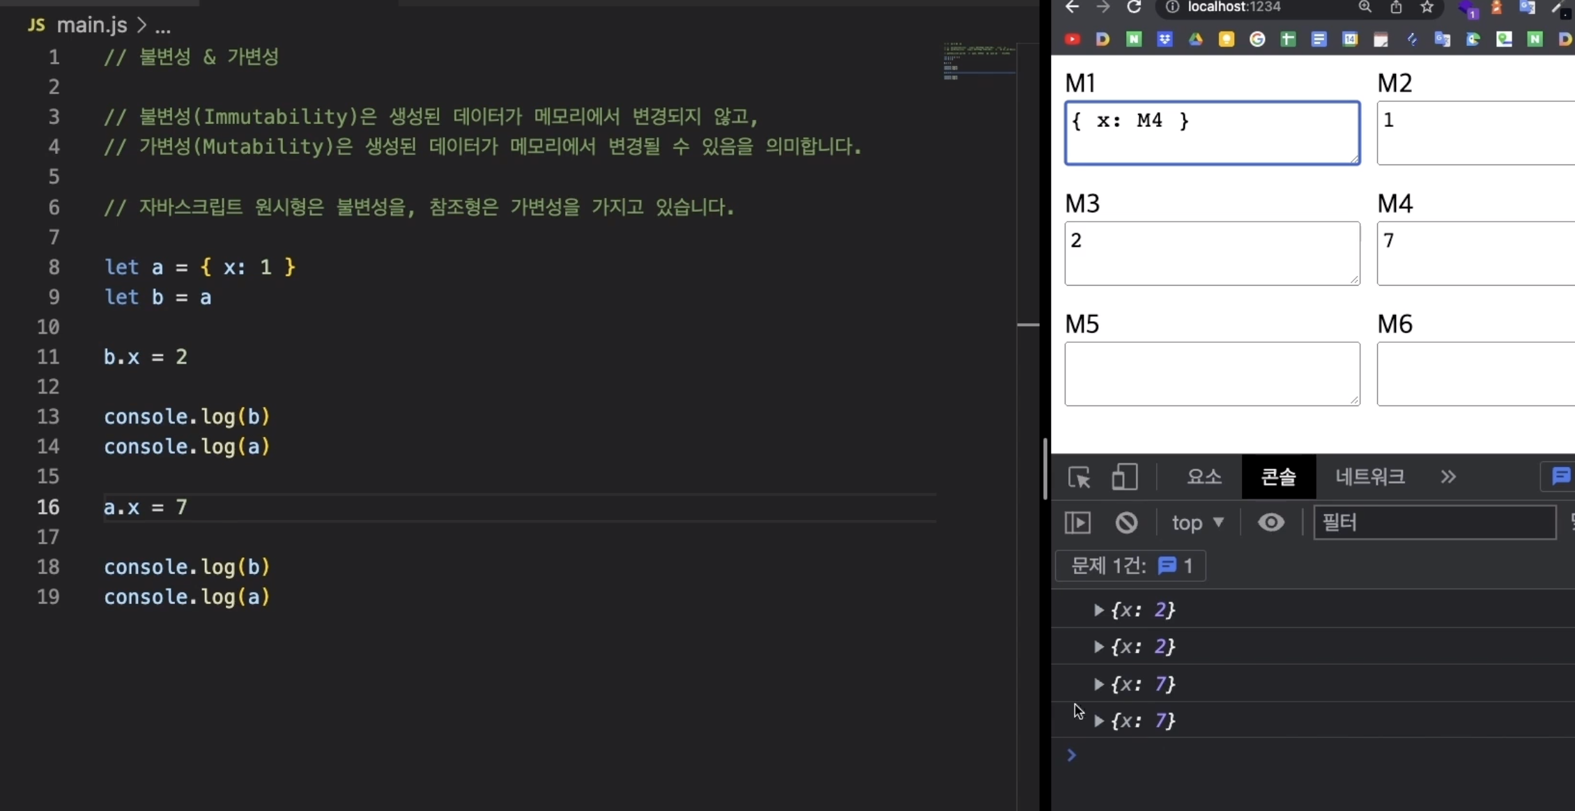Open the Google Drive bookmark
The width and height of the screenshot is (1575, 811).
1196,39
